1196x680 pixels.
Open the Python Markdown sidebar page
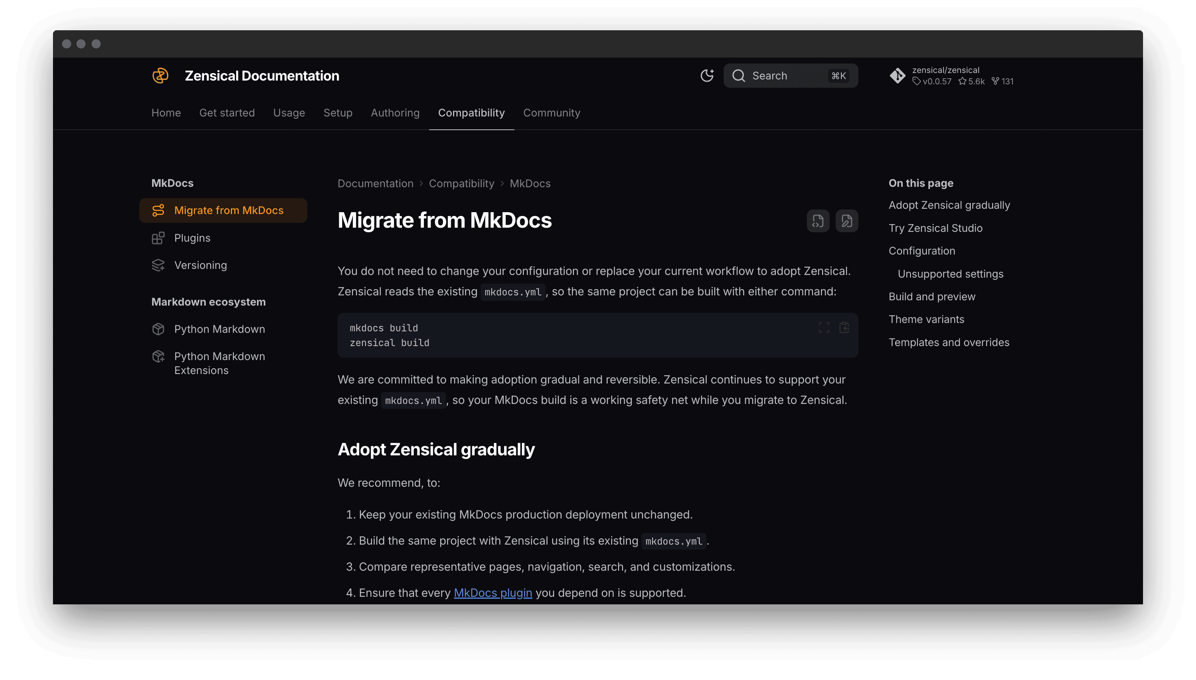point(219,329)
